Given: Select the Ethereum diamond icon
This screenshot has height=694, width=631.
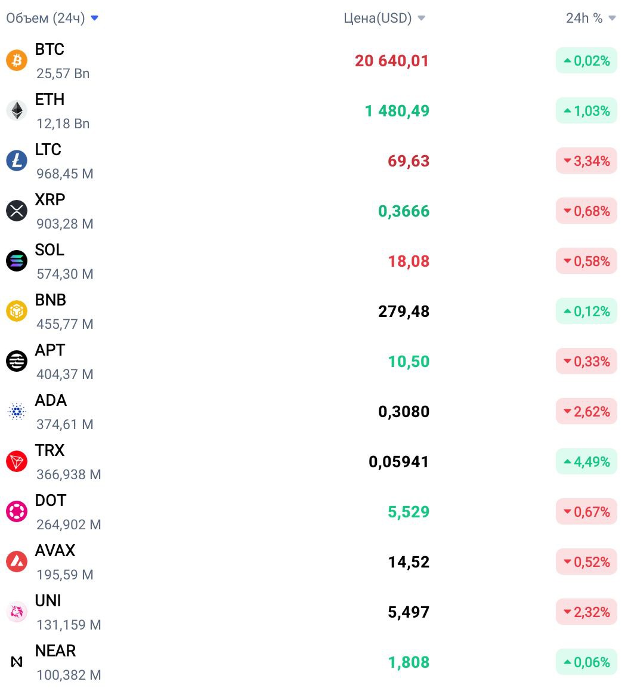Looking at the screenshot, I should coord(17,110).
